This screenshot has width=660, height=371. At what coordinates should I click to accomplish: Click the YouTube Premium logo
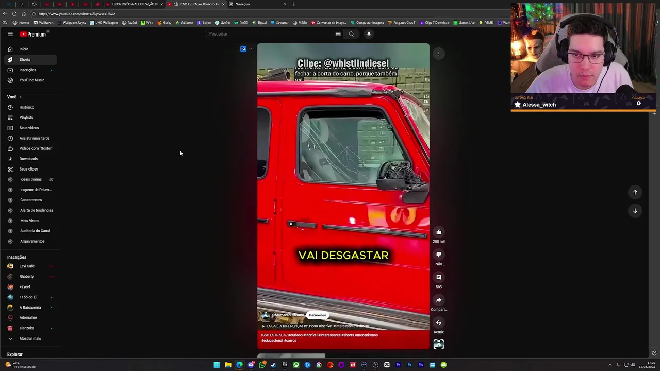click(x=34, y=34)
